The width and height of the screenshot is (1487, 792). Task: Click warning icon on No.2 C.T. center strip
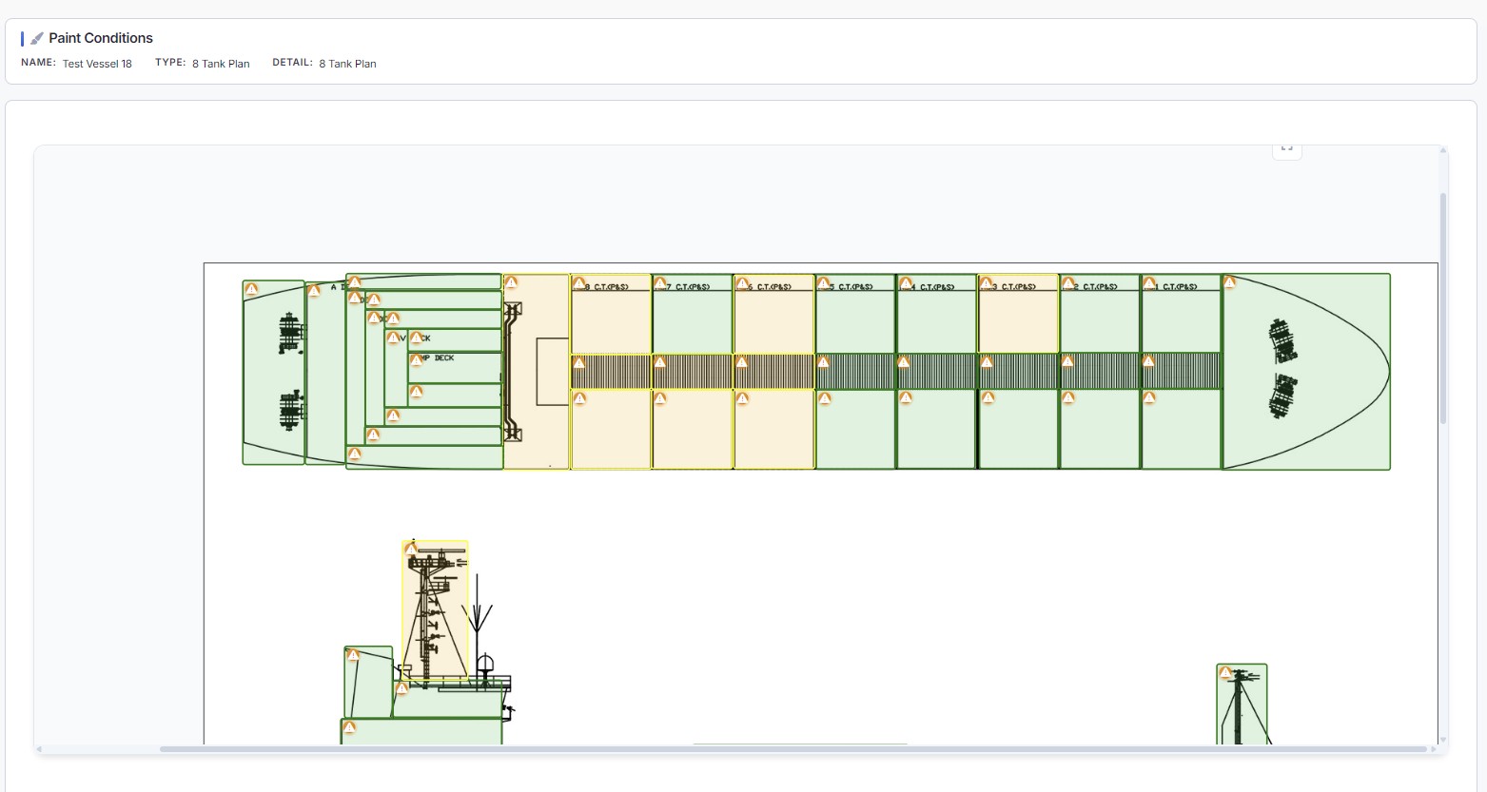pyautogui.click(x=1067, y=362)
